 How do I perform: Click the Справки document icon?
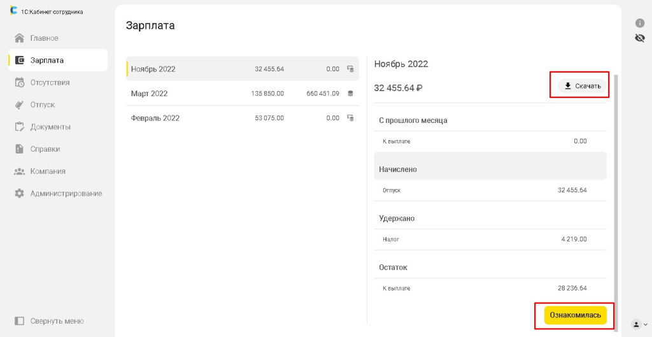pyautogui.click(x=20, y=149)
